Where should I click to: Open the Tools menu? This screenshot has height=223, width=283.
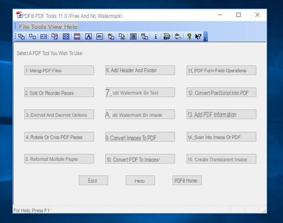coord(39,27)
